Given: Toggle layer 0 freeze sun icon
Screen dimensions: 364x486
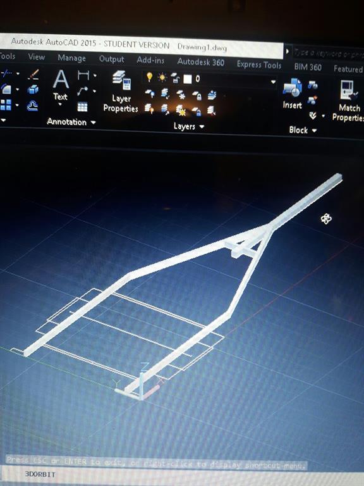Looking at the screenshot, I should tap(162, 77).
